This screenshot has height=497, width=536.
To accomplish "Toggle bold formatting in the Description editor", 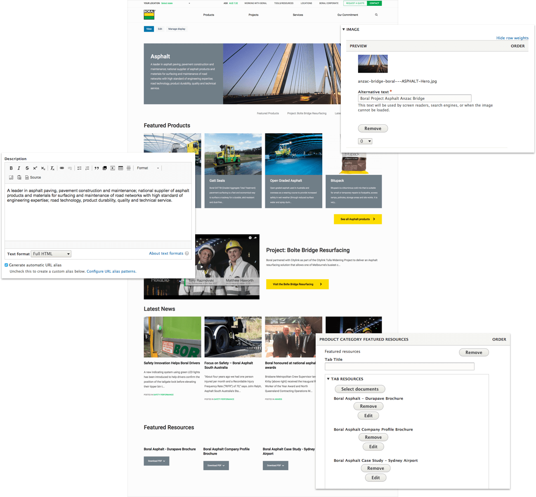I will (x=11, y=168).
